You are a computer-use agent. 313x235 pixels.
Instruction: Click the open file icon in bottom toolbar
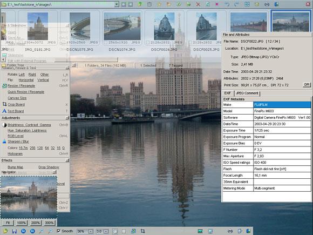[x=5, y=231]
